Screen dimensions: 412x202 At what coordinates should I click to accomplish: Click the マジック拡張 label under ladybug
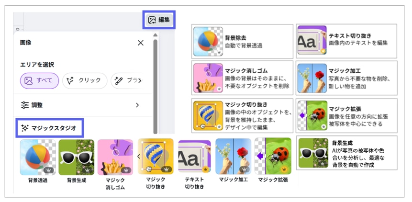tap(273, 180)
